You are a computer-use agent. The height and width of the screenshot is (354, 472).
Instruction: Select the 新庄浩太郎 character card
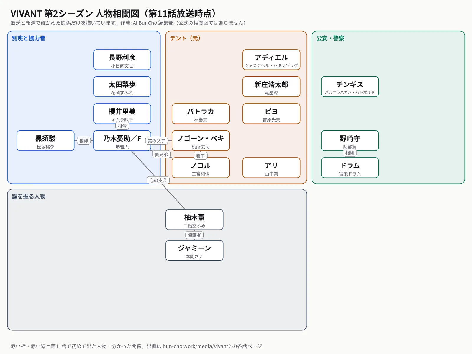click(271, 87)
